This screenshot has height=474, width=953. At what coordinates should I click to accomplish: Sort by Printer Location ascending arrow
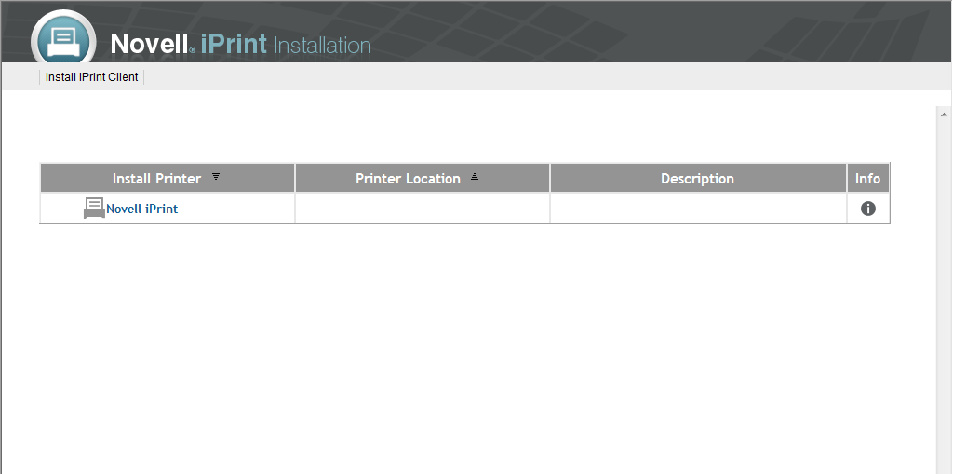click(x=475, y=177)
